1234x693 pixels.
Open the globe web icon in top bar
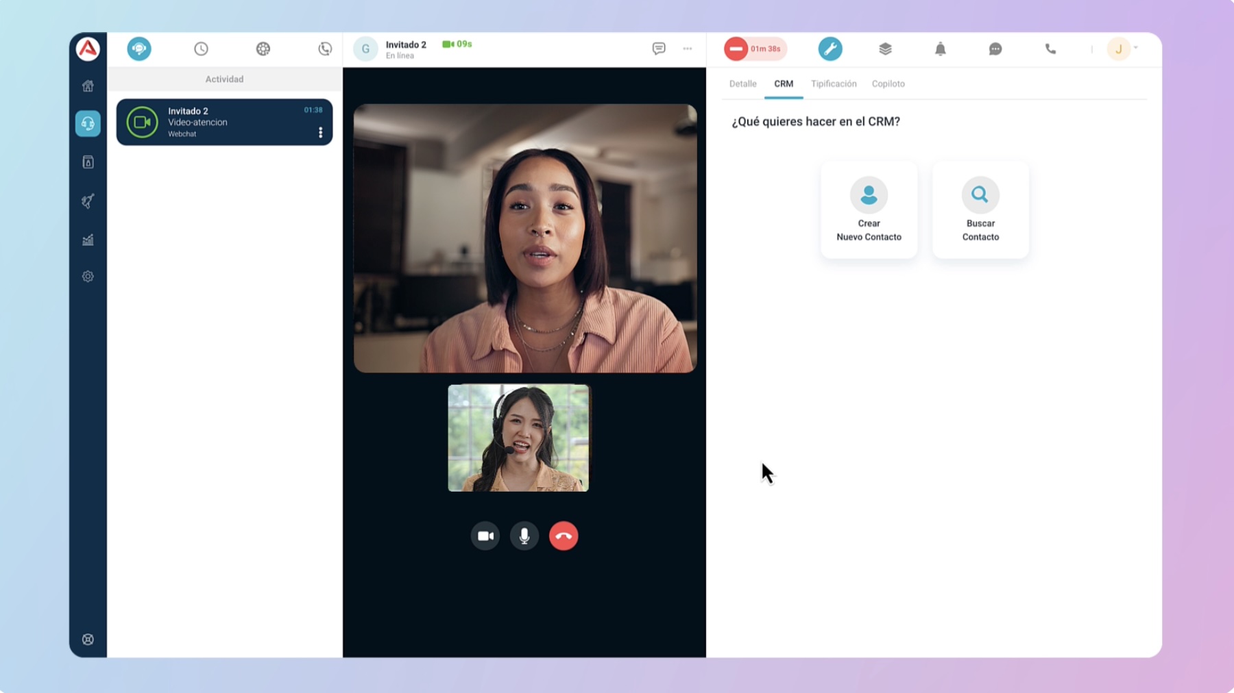[263, 49]
